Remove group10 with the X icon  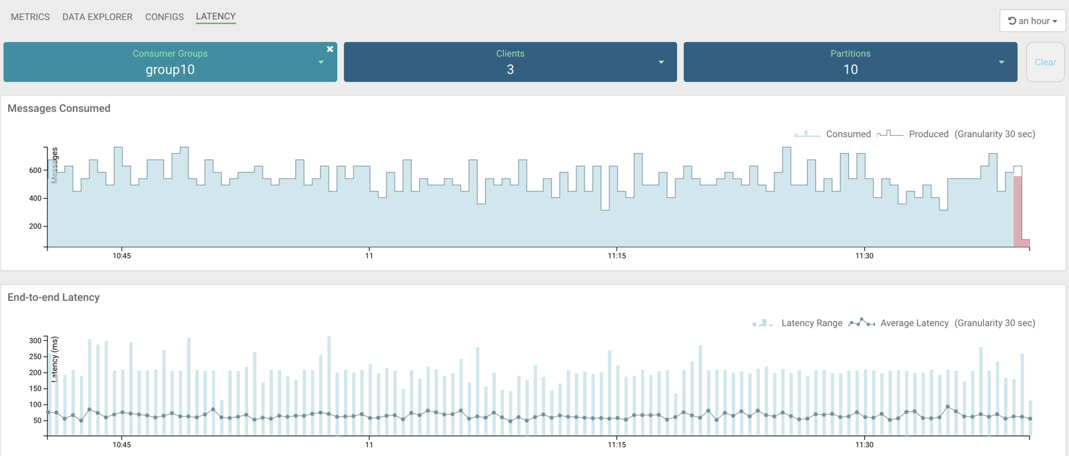click(330, 49)
